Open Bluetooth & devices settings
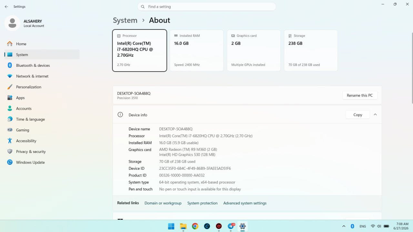The width and height of the screenshot is (413, 232). click(42, 66)
